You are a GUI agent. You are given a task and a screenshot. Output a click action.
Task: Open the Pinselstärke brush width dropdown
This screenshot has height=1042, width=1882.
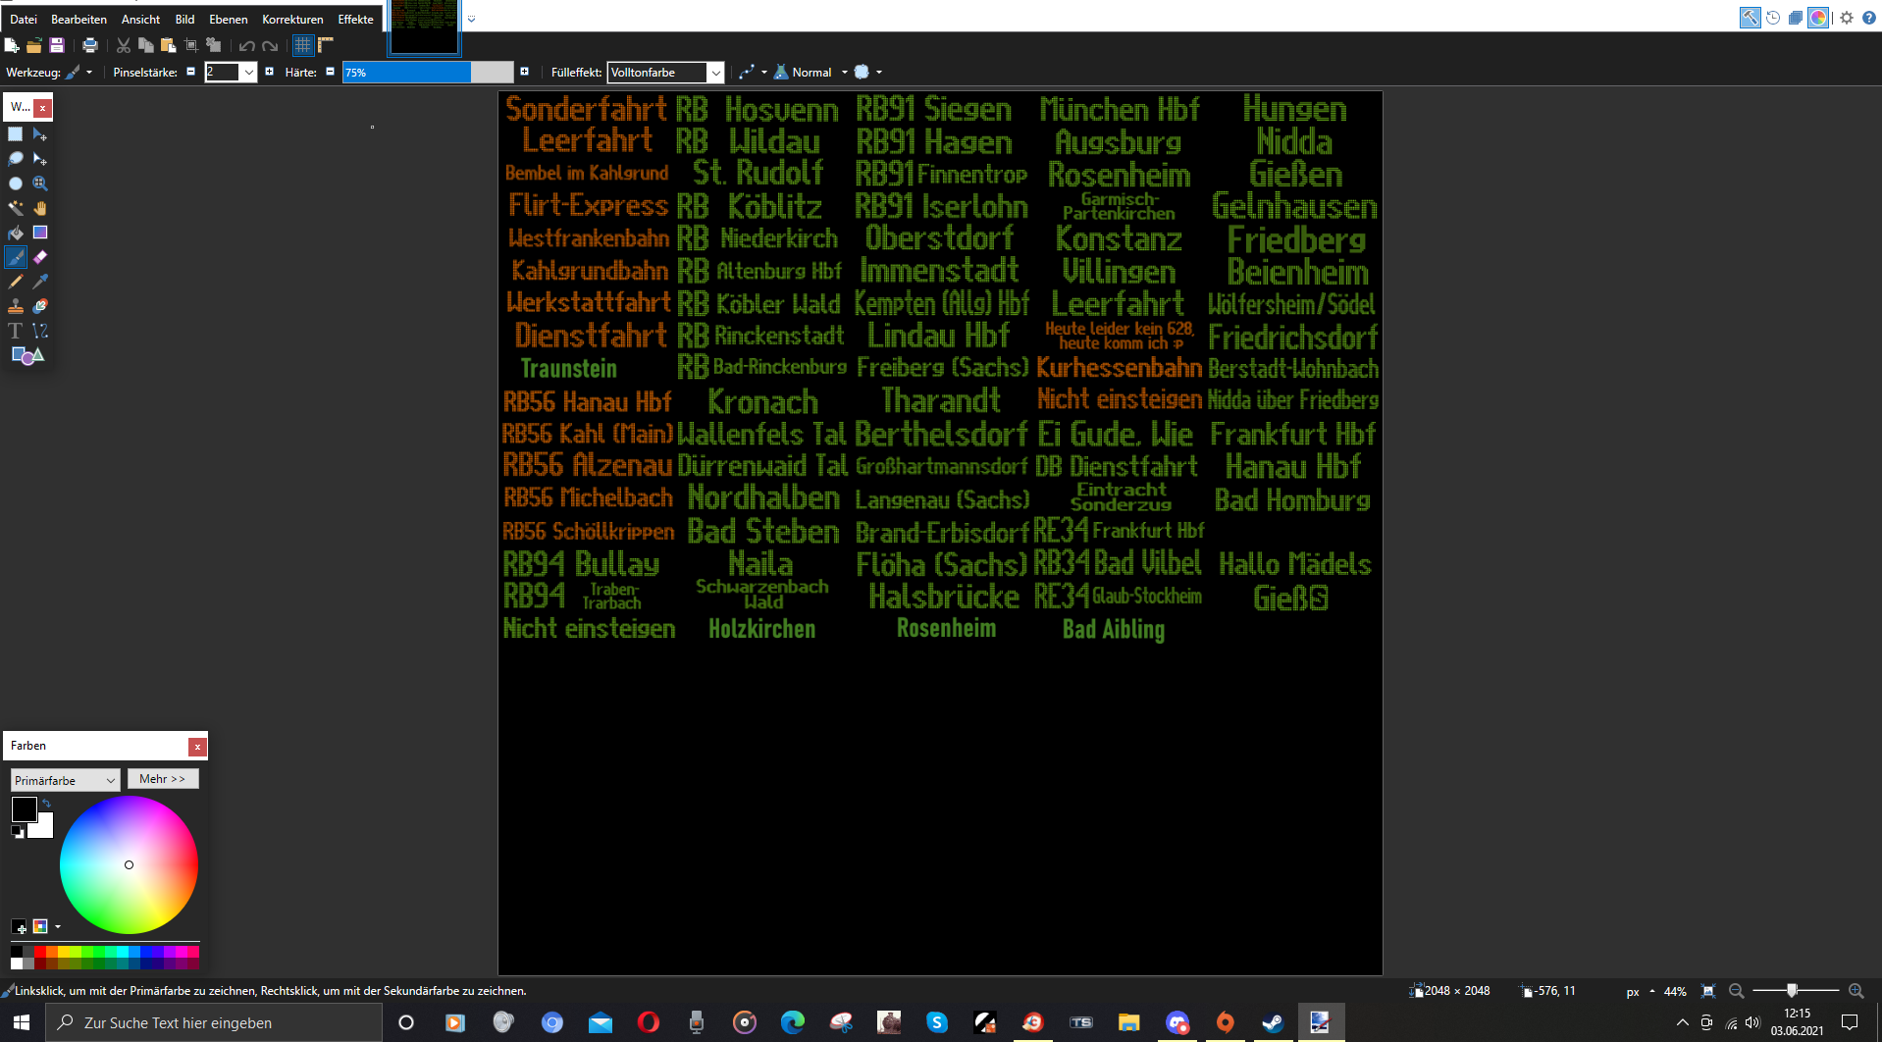tap(249, 72)
